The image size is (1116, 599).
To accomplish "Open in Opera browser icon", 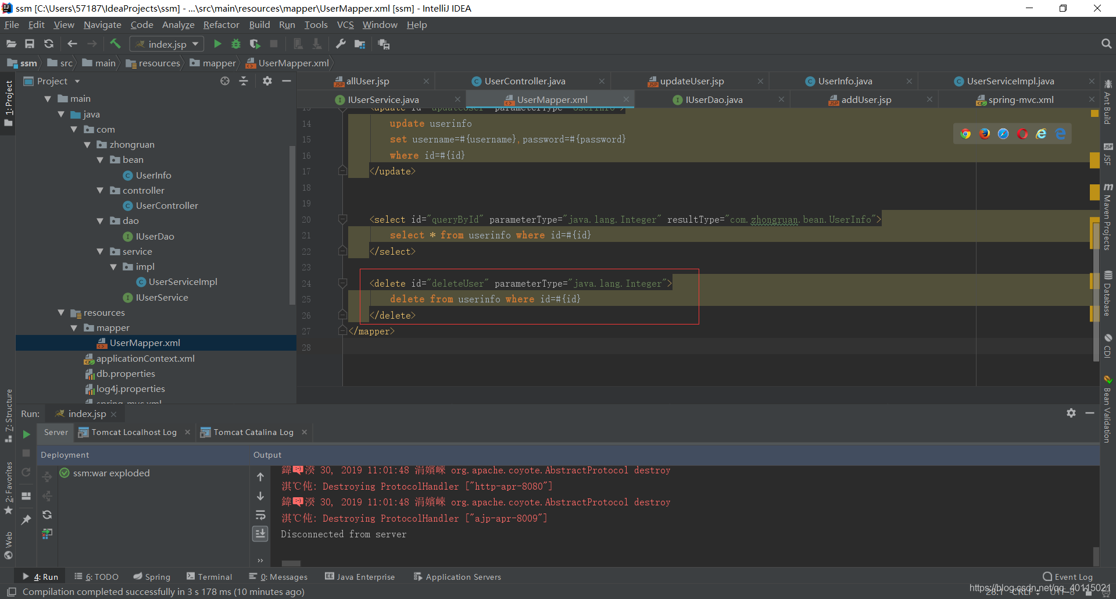I will [1022, 134].
